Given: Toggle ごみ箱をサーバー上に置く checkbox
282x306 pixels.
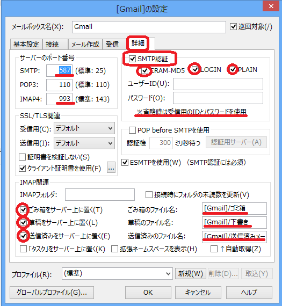Looking at the screenshot, I should [23, 210].
